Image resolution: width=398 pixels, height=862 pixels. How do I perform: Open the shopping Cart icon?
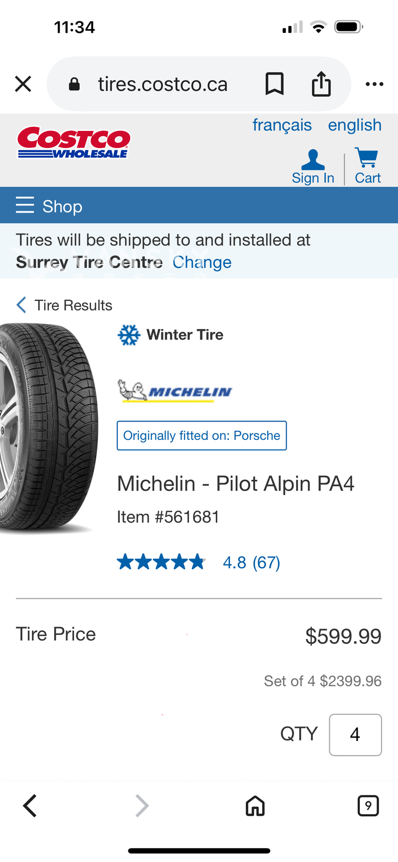point(367,166)
